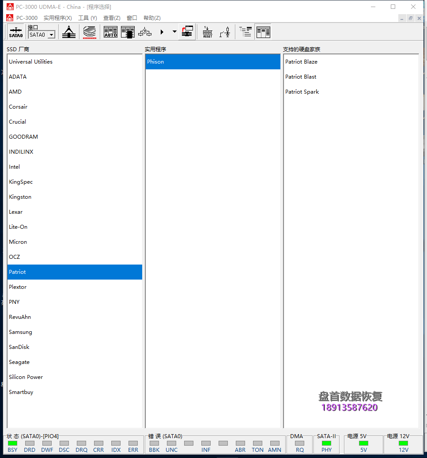Click the flowchart test icon

click(x=145, y=32)
